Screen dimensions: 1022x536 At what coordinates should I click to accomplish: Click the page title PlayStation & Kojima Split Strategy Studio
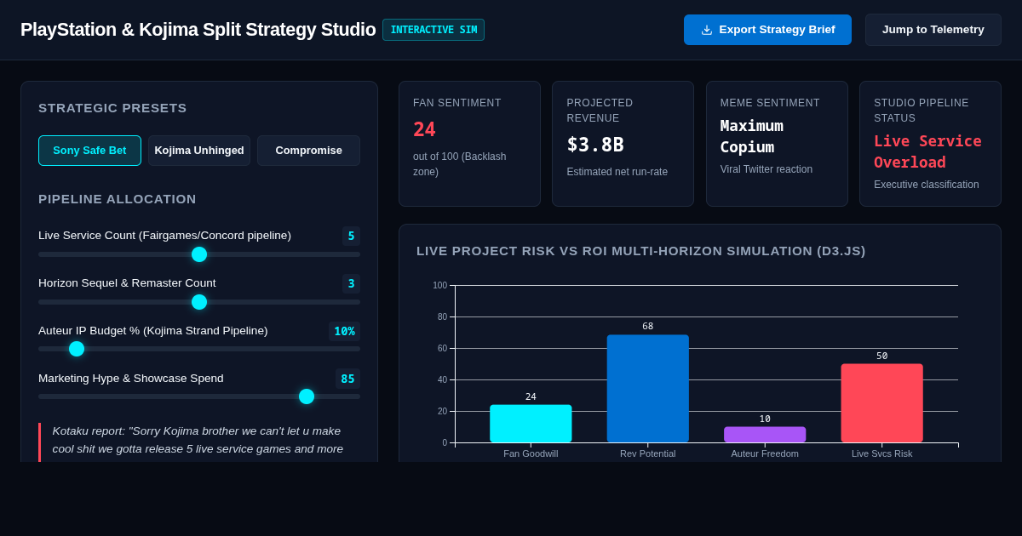pyautogui.click(x=198, y=30)
